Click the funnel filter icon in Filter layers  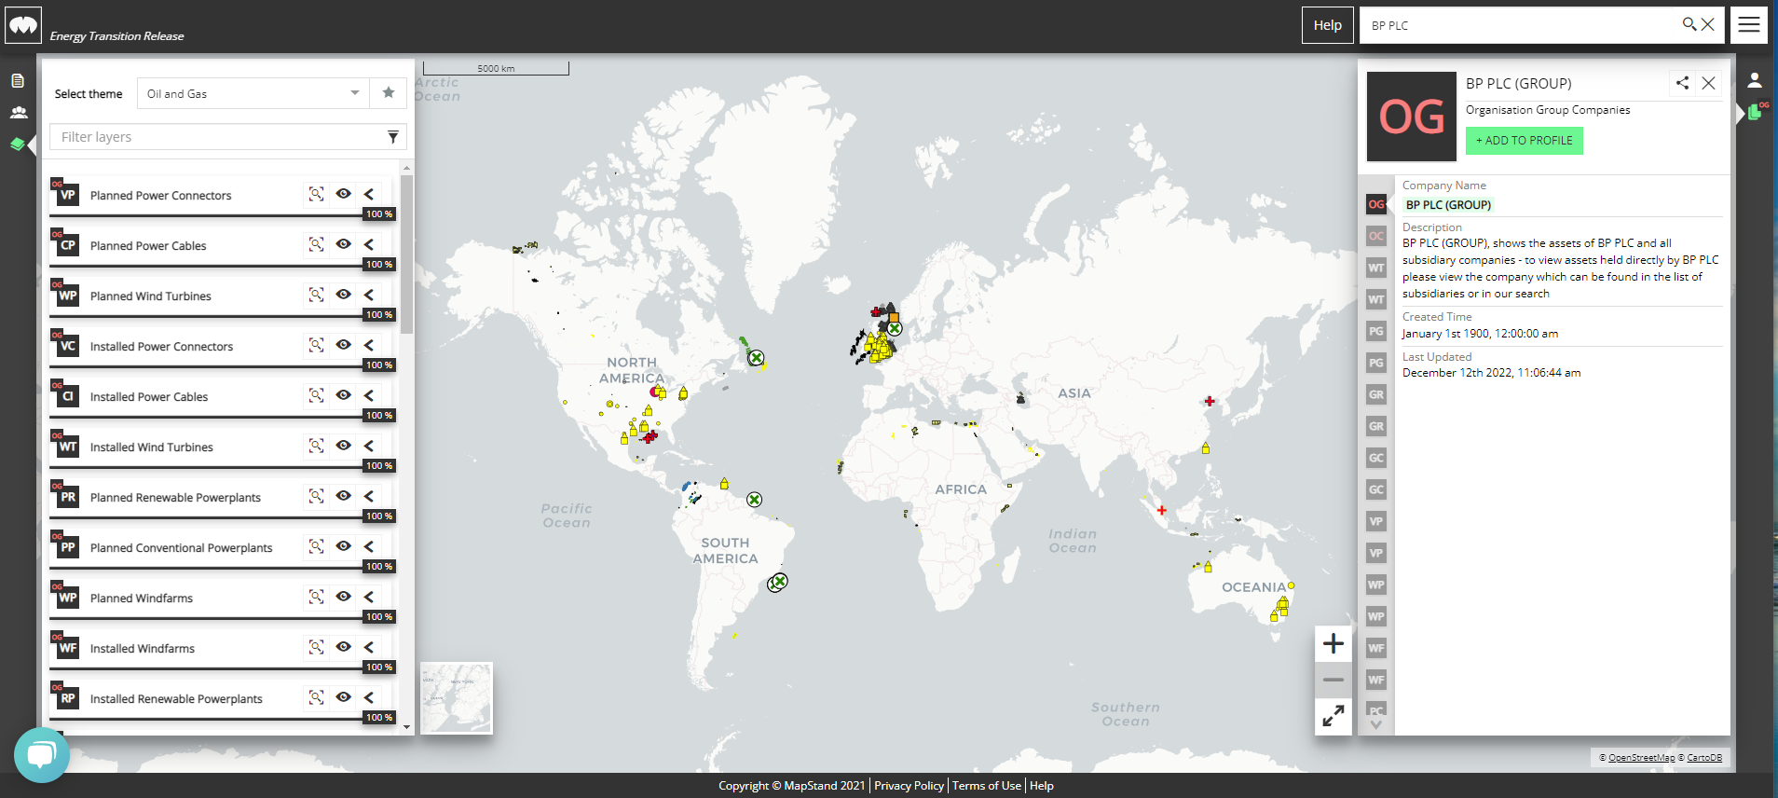393,137
